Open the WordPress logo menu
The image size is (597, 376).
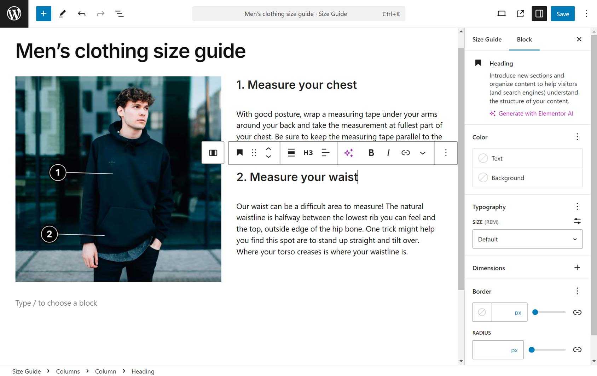click(x=14, y=14)
